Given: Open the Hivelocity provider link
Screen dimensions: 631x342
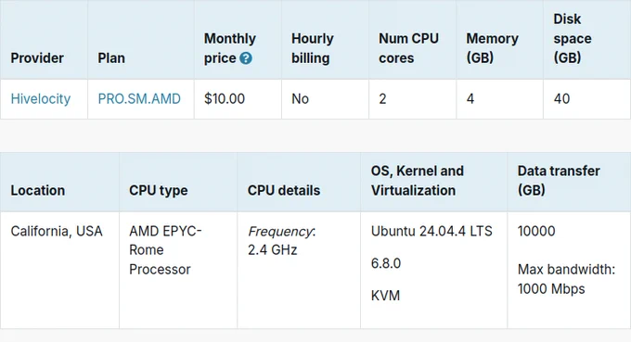Looking at the screenshot, I should [40, 98].
